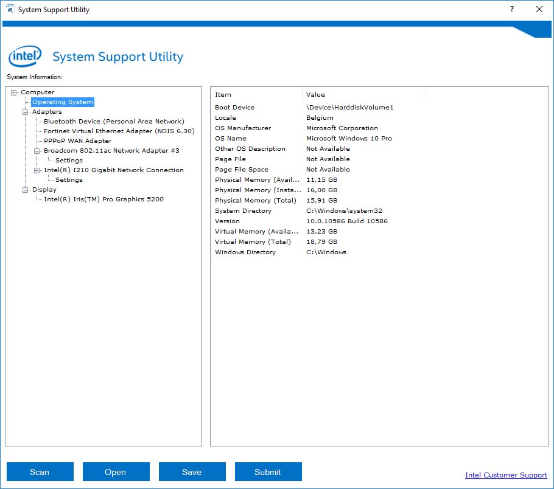This screenshot has height=489, width=554.
Task: Collapse the Adapters tree node
Action: tap(26, 112)
